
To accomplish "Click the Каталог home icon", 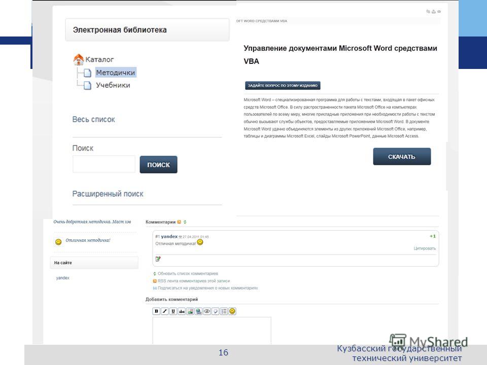I will (x=79, y=59).
